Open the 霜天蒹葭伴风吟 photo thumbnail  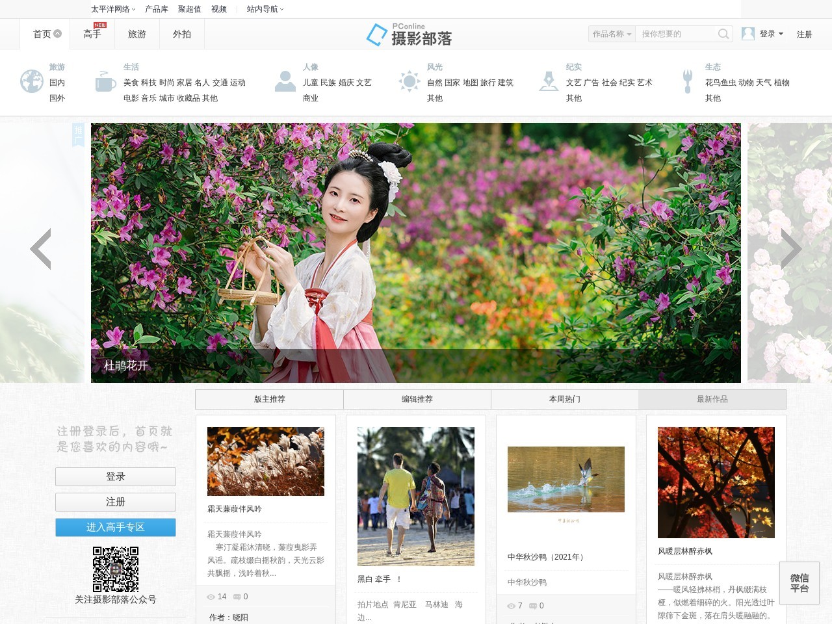tap(266, 461)
